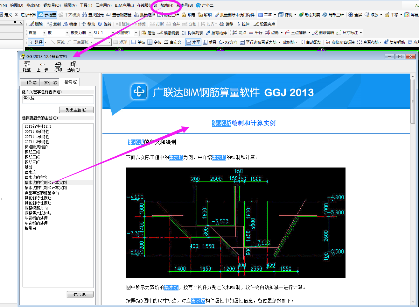Click the 移动 move icon
The height and width of the screenshot is (307, 419).
(84, 24)
